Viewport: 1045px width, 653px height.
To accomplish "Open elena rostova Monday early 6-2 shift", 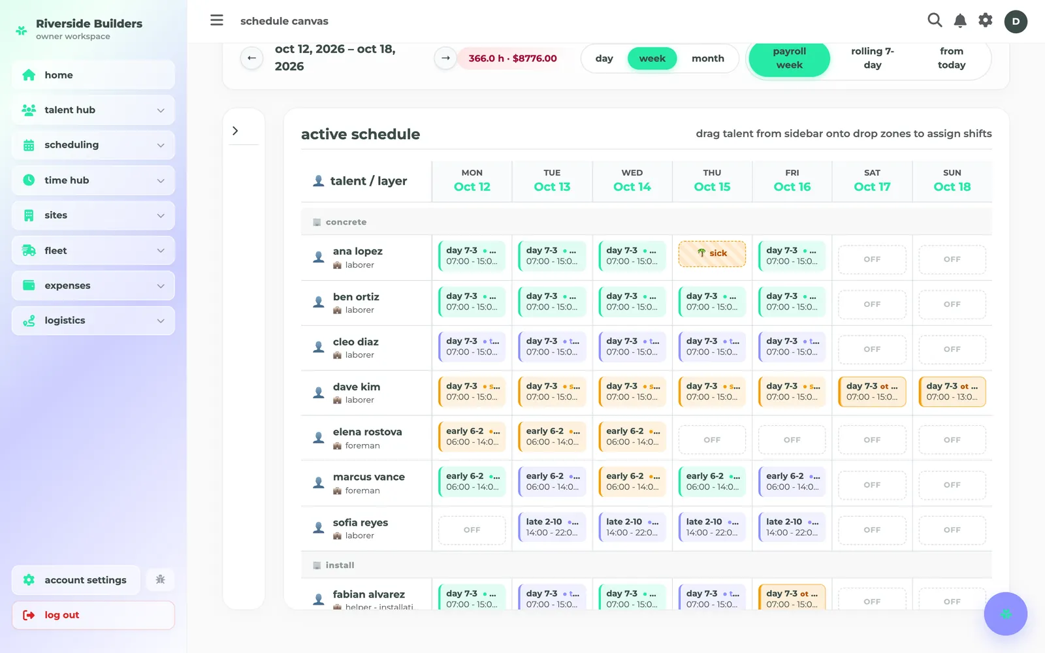I will 472,437.
